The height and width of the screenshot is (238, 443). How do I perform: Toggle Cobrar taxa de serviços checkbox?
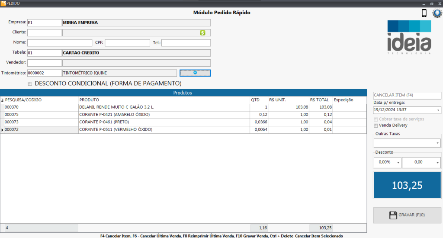coord(376,119)
